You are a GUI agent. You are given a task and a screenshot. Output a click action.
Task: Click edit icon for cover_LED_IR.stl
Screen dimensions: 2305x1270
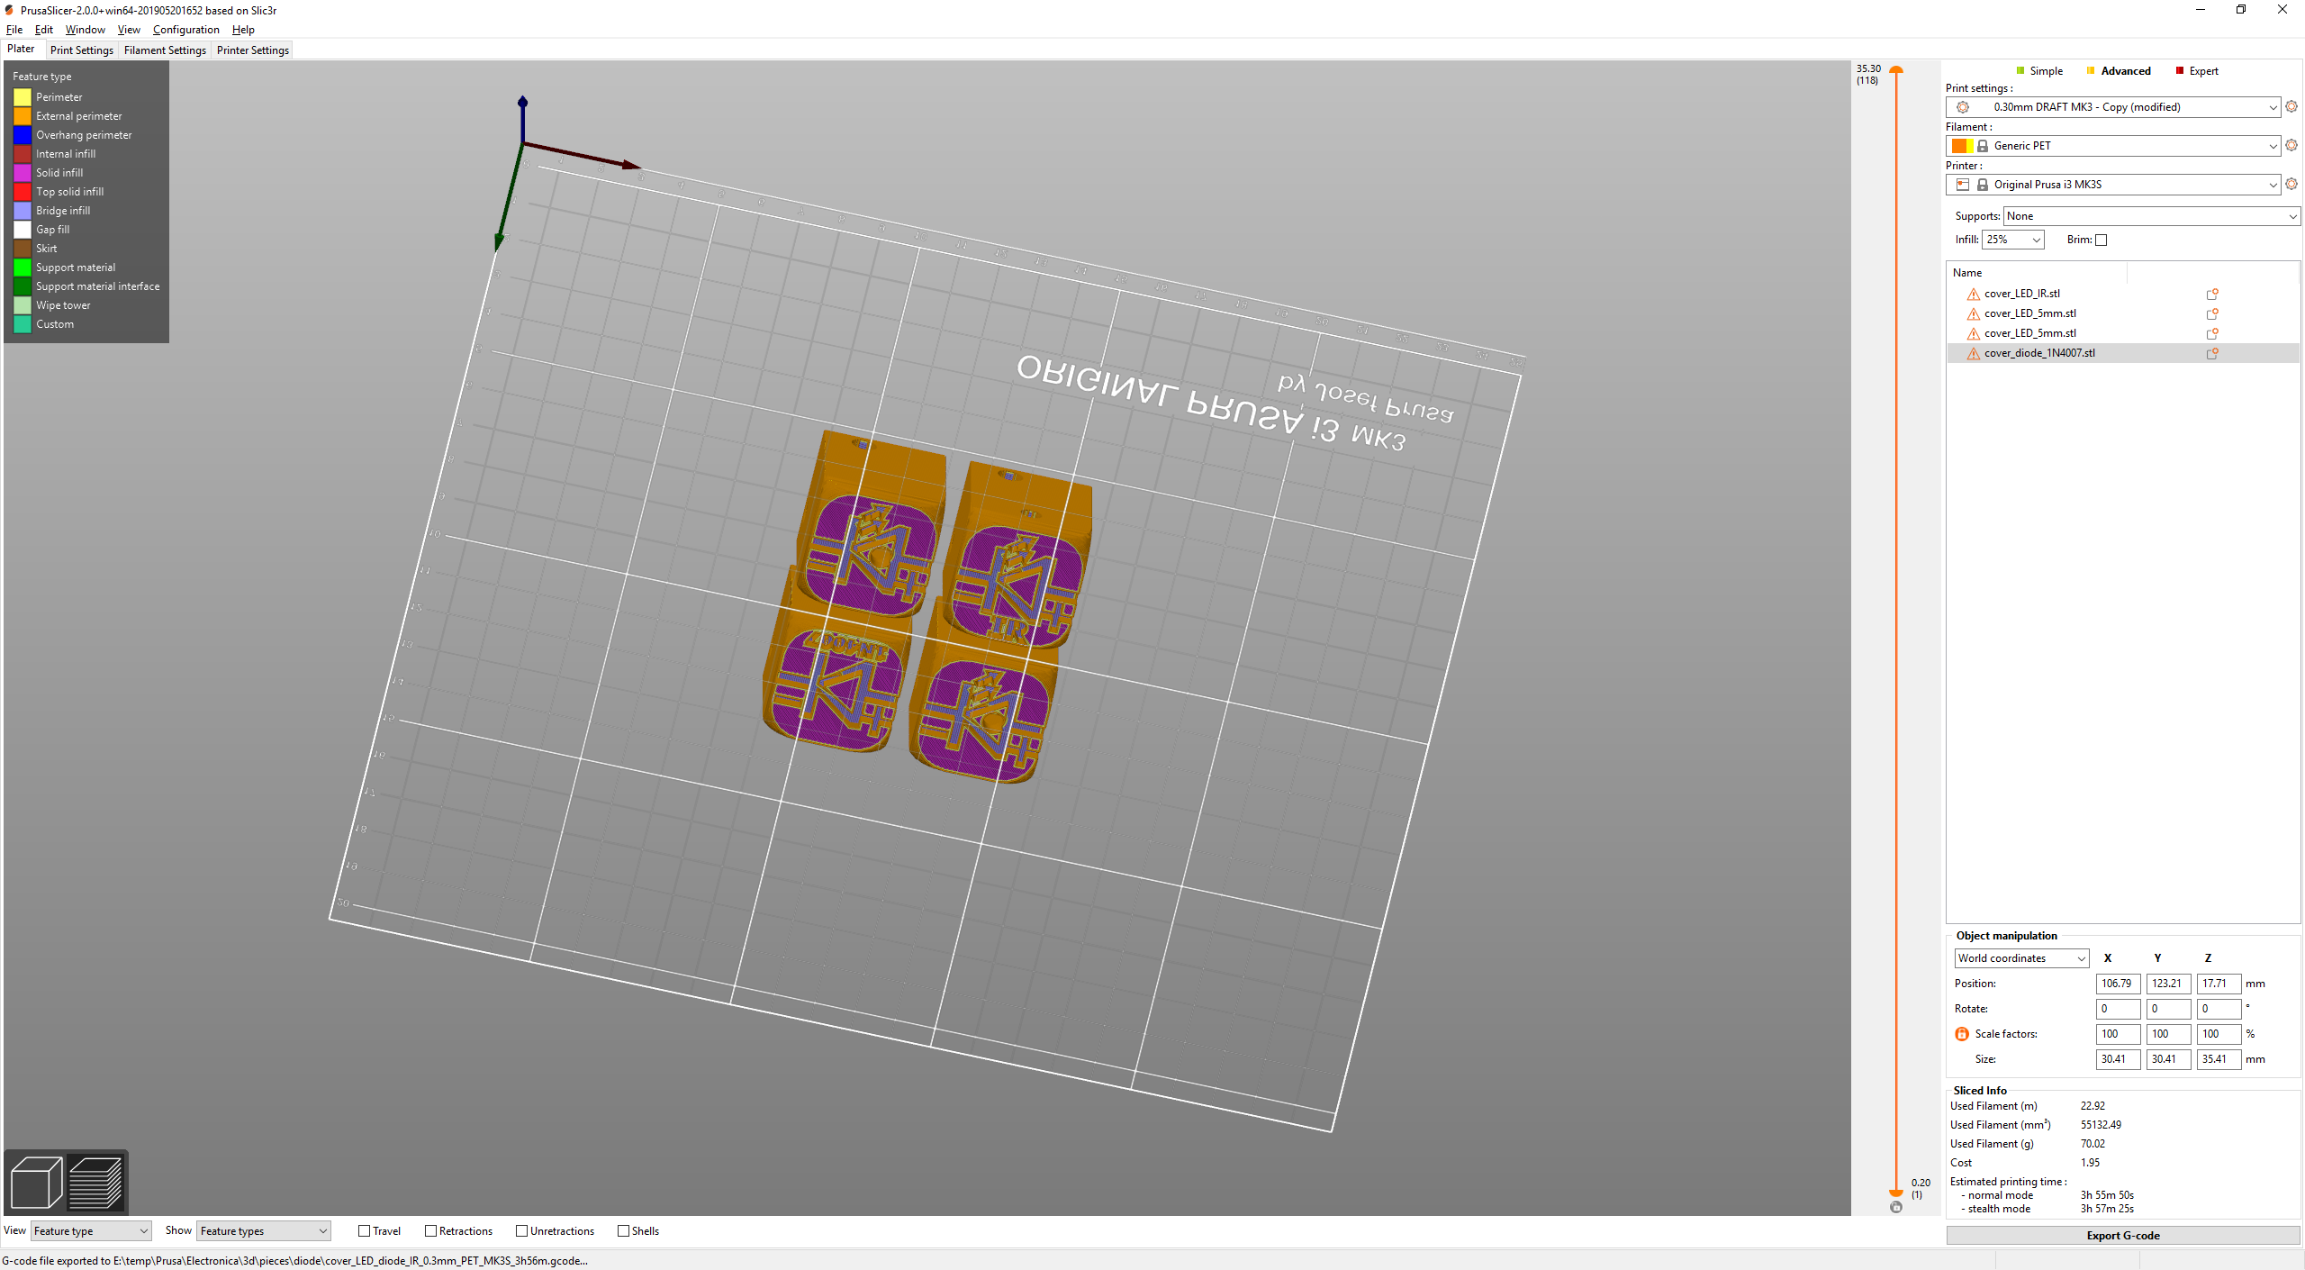(x=2211, y=294)
